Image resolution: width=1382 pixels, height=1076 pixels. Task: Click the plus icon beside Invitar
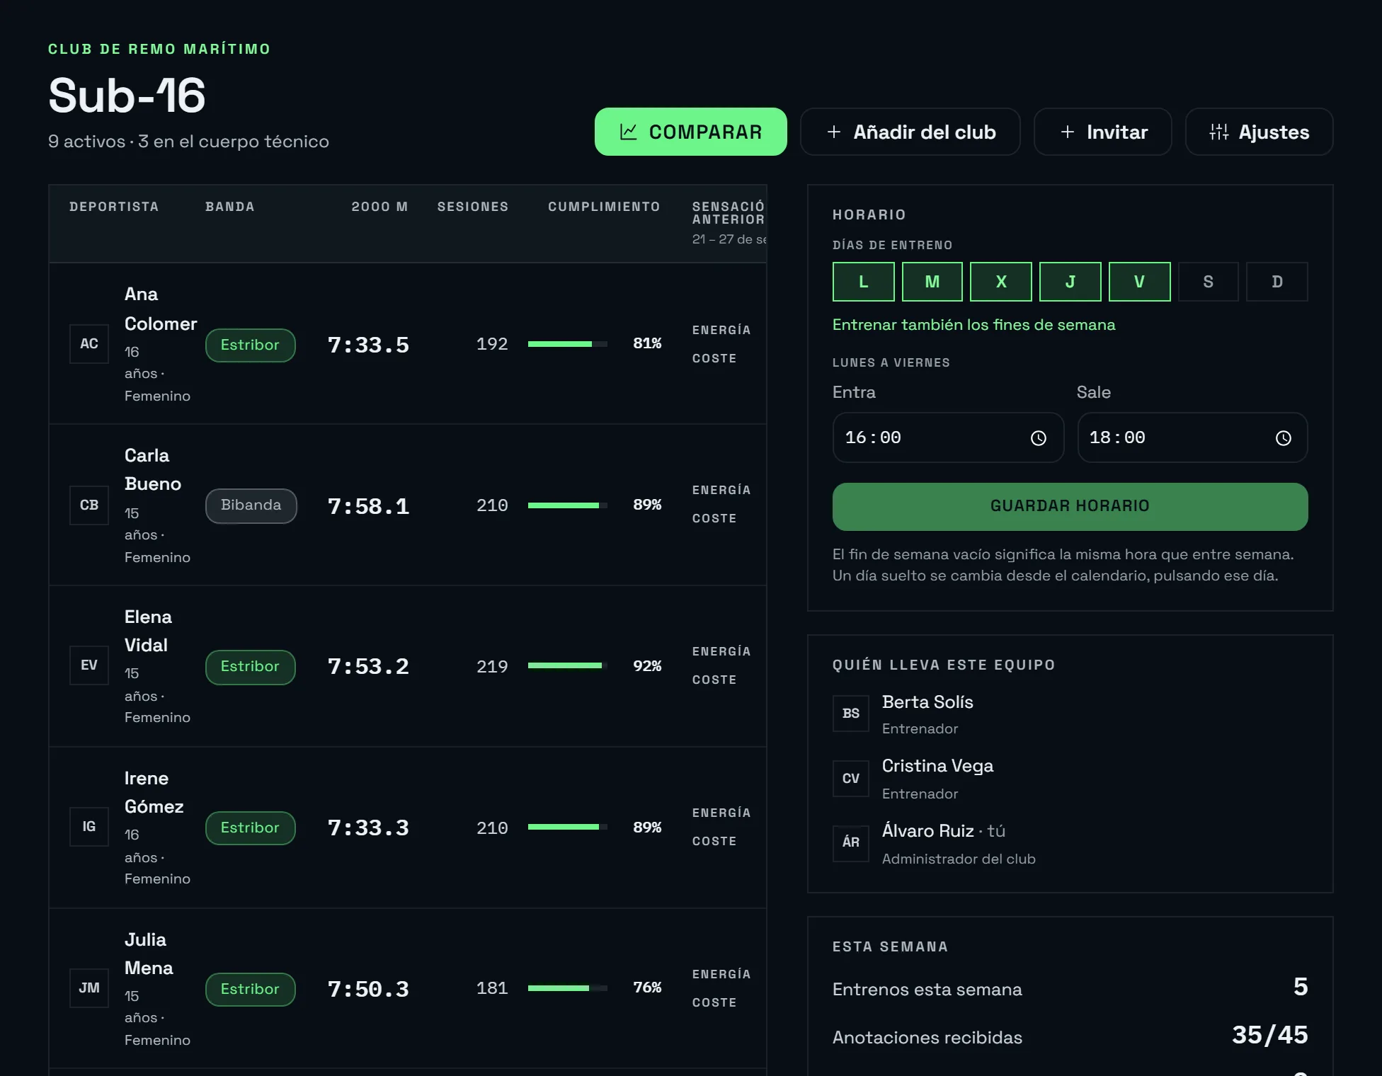(x=1068, y=132)
